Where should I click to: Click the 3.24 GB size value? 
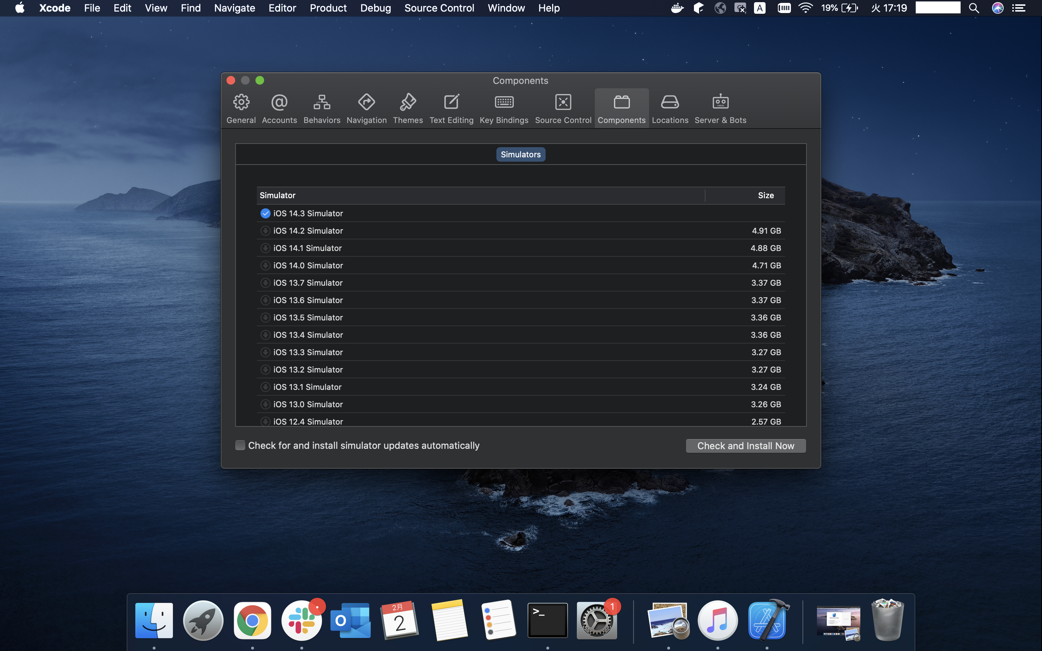(x=766, y=387)
